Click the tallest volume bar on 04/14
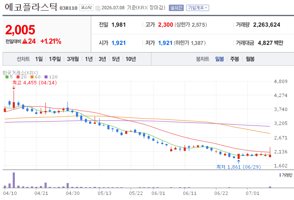 (14, 180)
